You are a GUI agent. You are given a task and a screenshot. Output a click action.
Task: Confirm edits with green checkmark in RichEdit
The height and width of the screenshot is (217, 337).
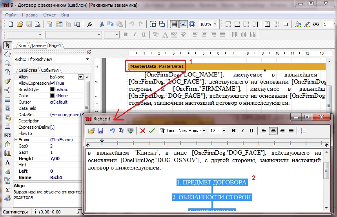152,131
